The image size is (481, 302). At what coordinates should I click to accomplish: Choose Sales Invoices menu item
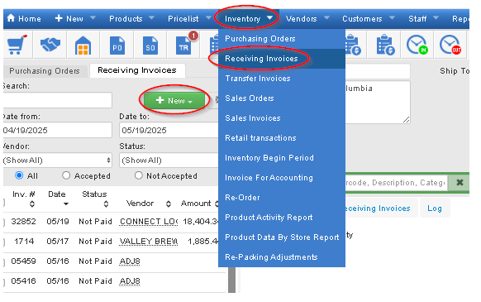click(282, 118)
